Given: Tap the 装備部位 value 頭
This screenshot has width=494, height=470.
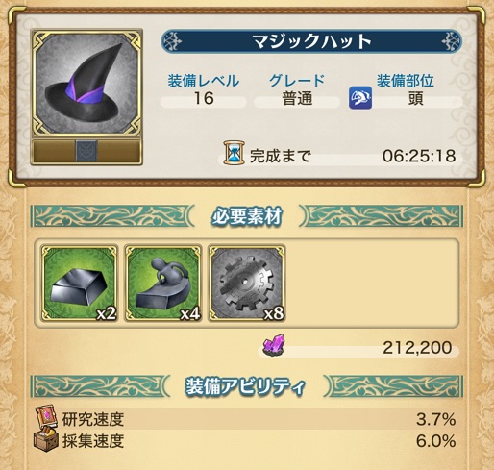Looking at the screenshot, I should (x=416, y=98).
